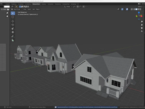
Task: Switch to Modeling workspace tab
Action: 14,4
